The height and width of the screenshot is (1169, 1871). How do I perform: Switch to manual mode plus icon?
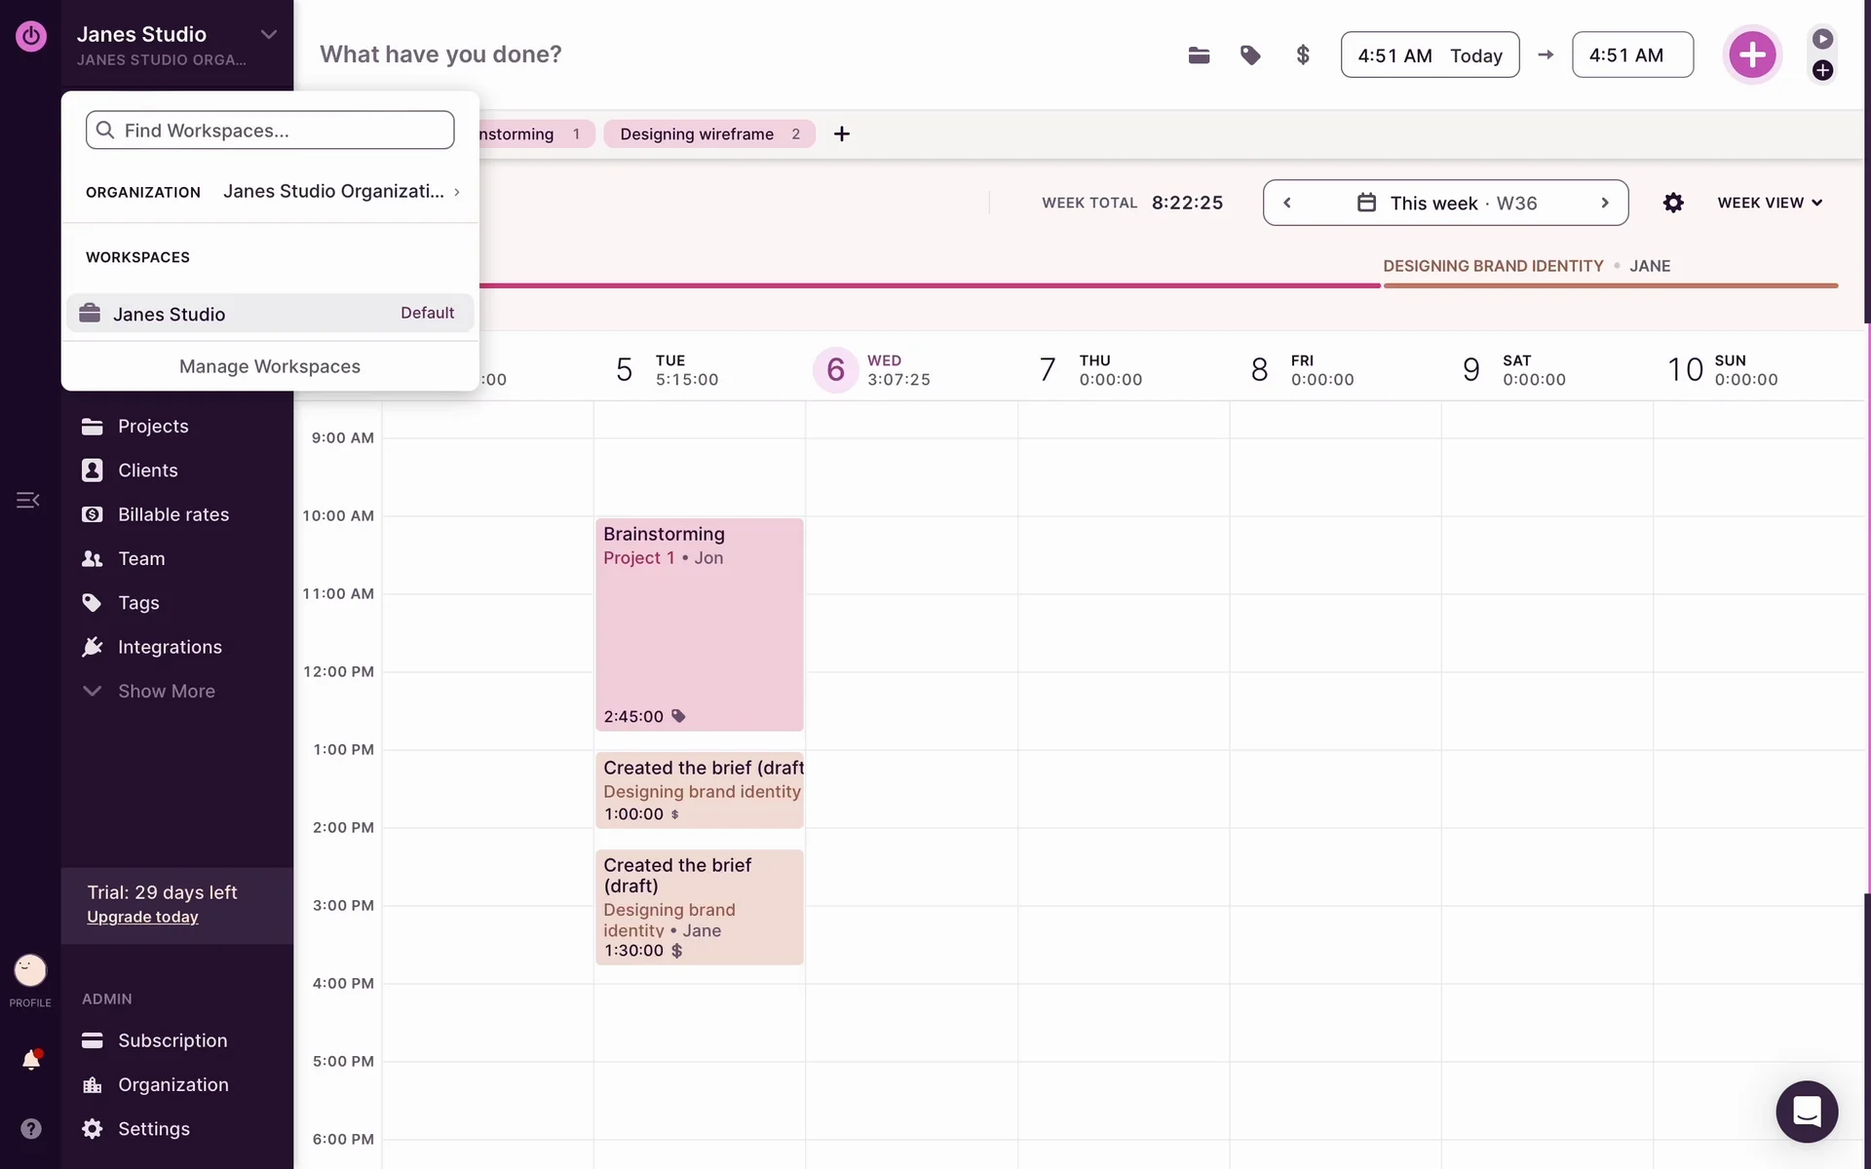pos(1822,70)
